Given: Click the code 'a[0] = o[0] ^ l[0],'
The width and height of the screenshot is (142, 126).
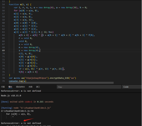Looking at the screenshot, I should [x=26, y=23].
